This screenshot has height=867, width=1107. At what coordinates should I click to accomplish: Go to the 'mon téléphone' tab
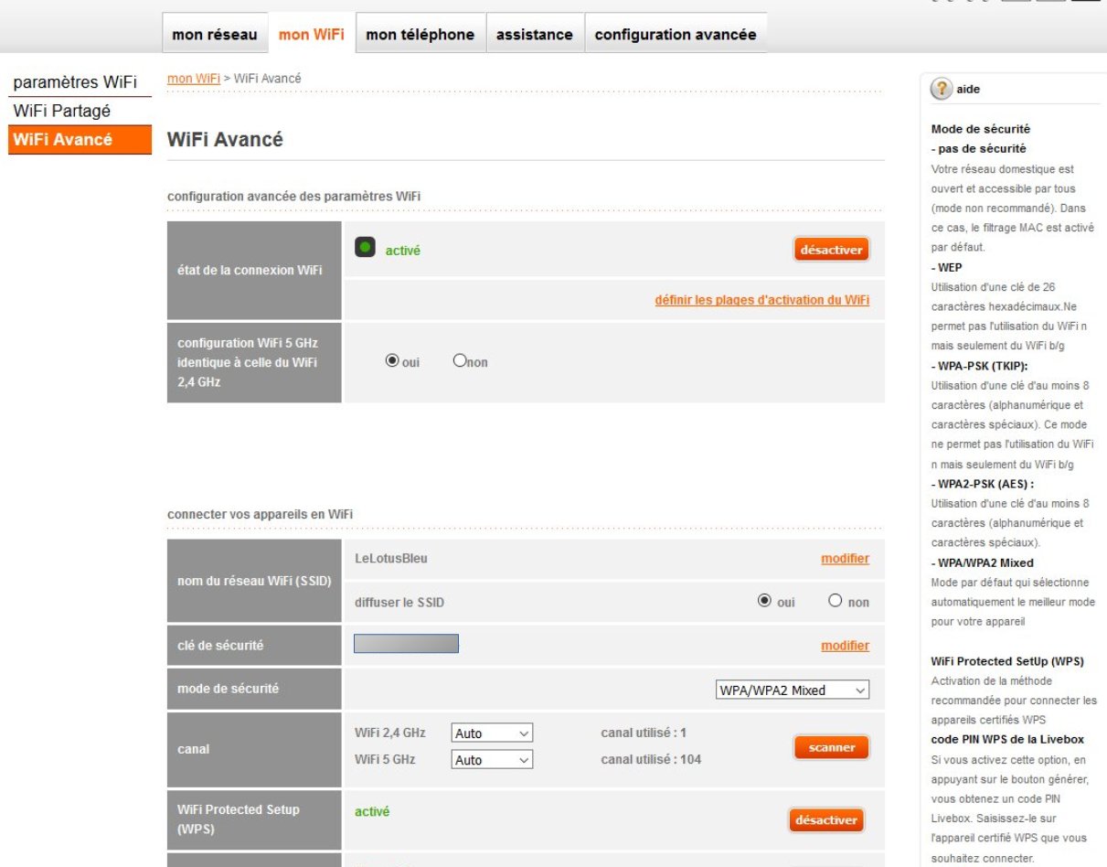(420, 35)
